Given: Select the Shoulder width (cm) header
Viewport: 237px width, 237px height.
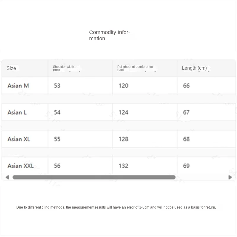Looking at the screenshot, I should click(63, 68).
